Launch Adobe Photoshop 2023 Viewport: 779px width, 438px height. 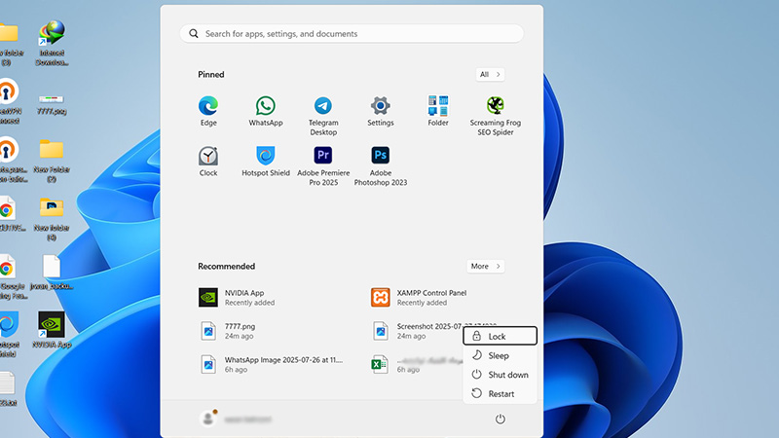tap(381, 166)
